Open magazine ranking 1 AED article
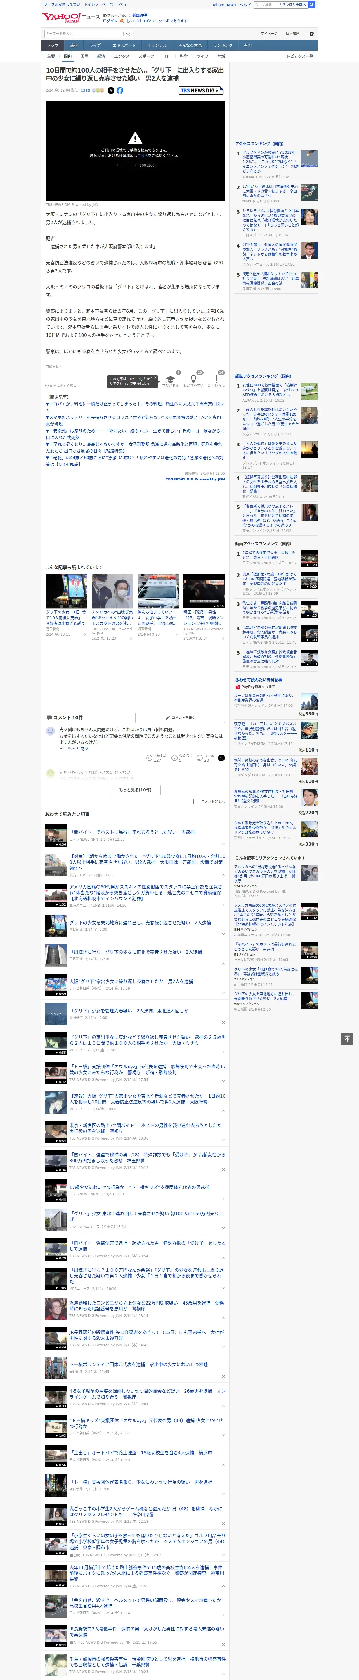Image resolution: width=359 pixels, height=1680 pixels. [270, 389]
